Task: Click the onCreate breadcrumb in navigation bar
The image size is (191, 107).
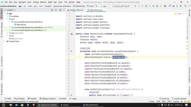Action: (x=90, y=6)
